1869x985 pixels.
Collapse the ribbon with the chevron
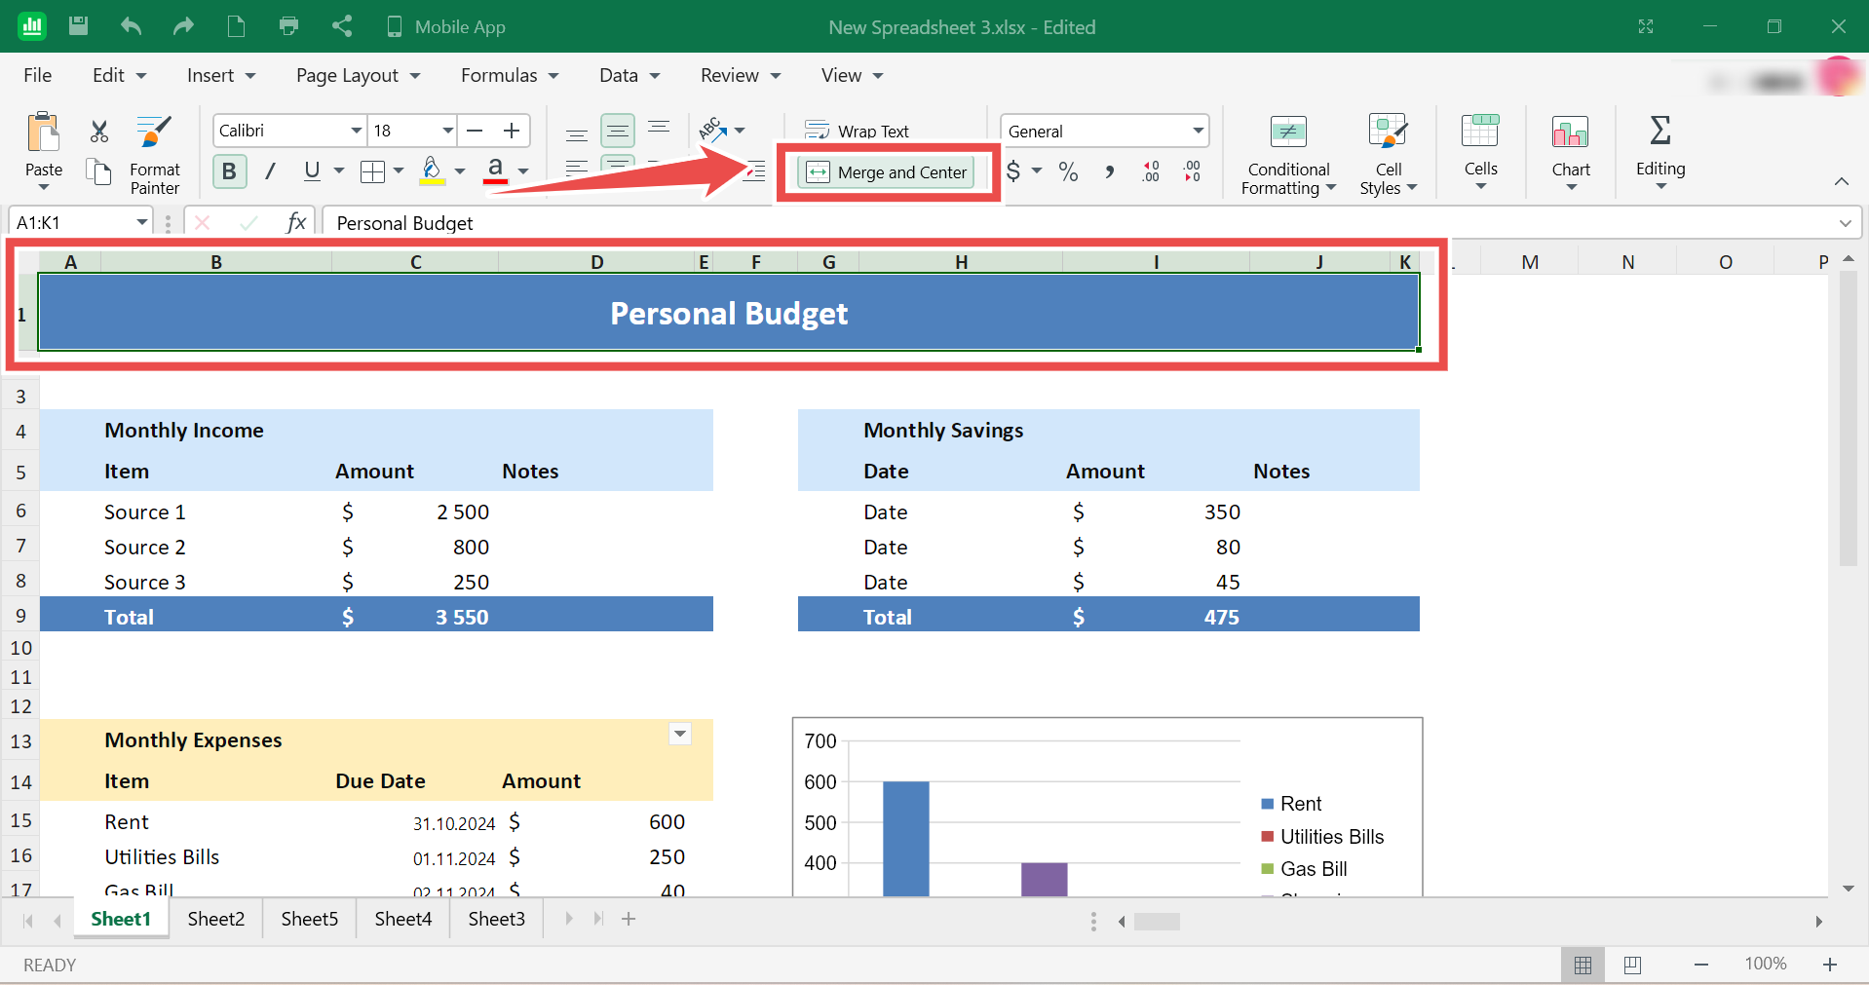click(x=1841, y=181)
